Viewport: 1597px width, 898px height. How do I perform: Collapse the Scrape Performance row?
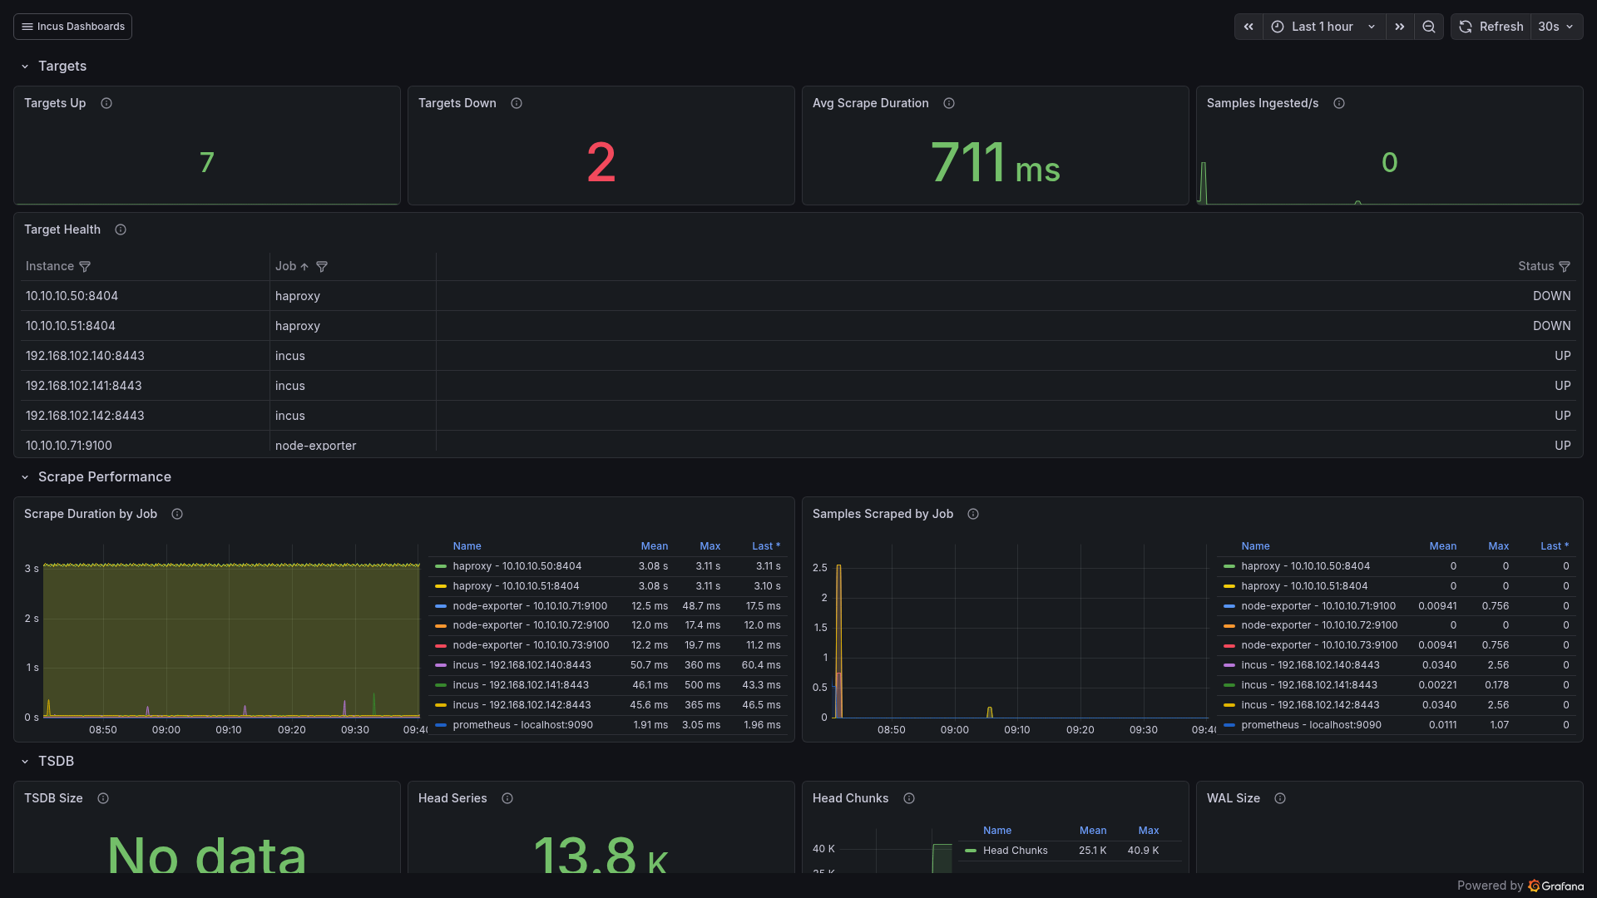25,477
